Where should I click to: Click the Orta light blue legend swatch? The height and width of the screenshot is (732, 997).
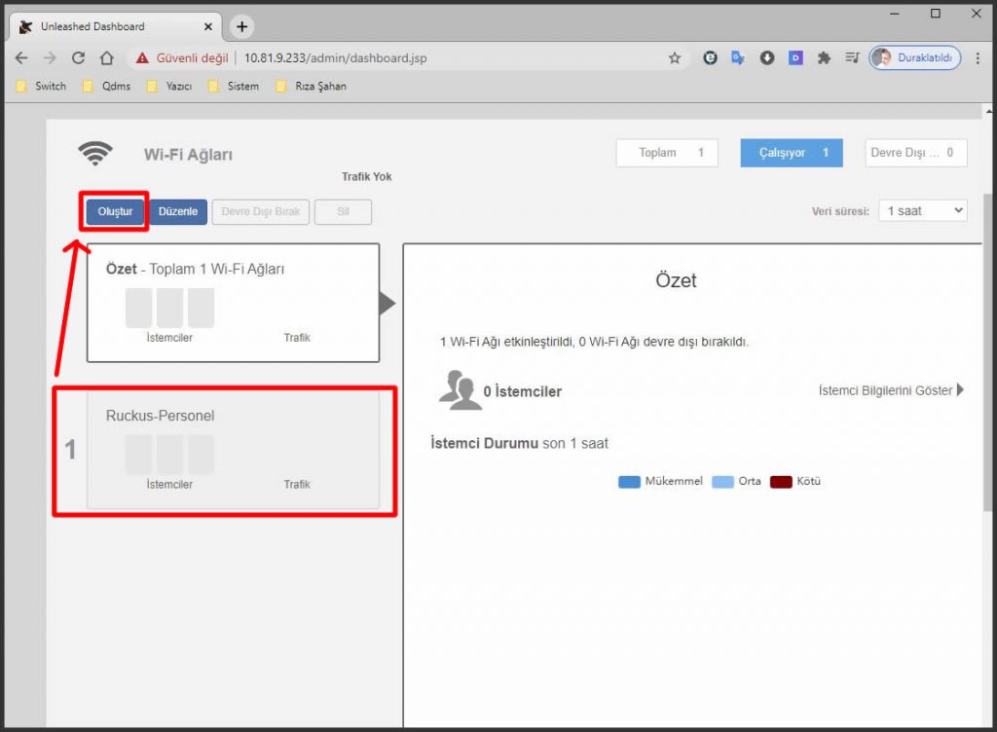coord(722,482)
